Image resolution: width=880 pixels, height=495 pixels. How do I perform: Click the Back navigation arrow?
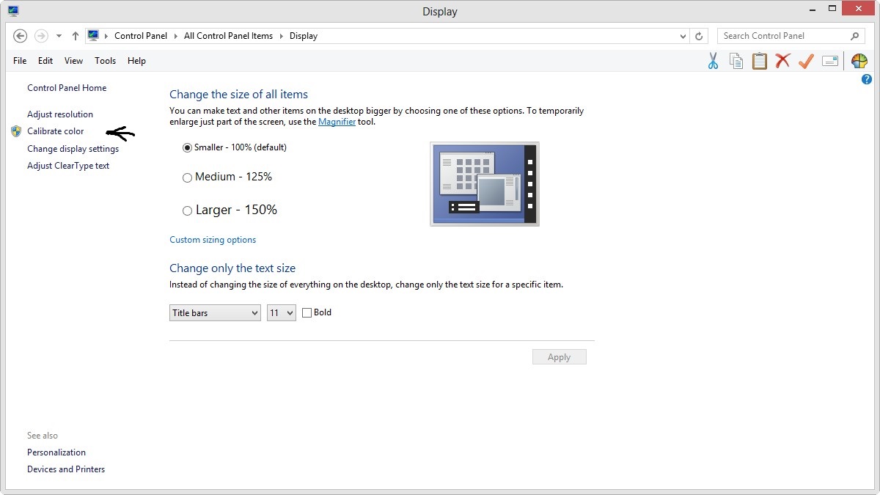pos(21,36)
